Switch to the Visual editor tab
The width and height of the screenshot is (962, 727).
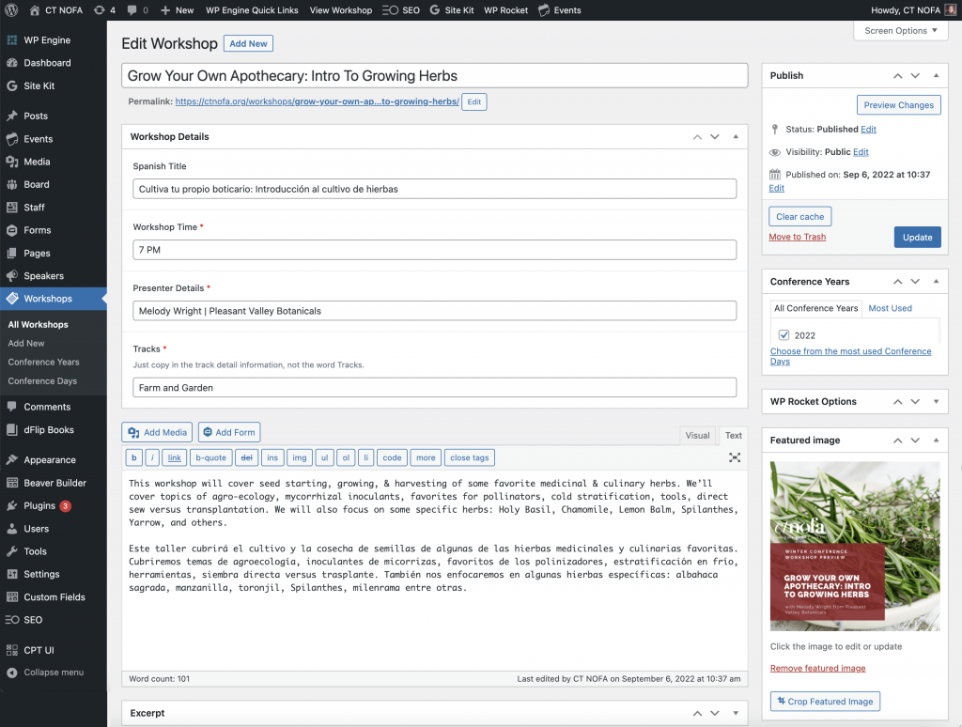tap(697, 436)
